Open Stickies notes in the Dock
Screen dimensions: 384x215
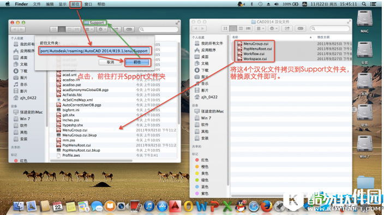point(71,206)
